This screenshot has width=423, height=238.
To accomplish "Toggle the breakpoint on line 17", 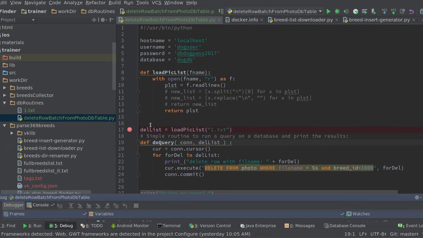I will pyautogui.click(x=130, y=130).
